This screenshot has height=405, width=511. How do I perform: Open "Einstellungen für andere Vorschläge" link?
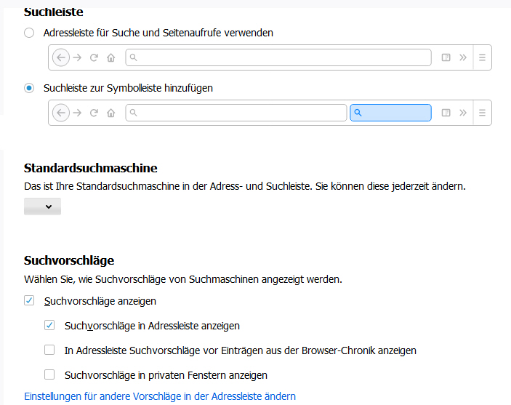pyautogui.click(x=160, y=396)
